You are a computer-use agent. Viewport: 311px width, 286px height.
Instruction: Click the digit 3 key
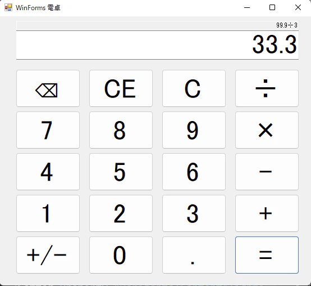coord(194,213)
